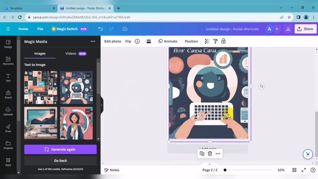The width and height of the screenshot is (318, 179).
Task: Lock the selected image
Action: pos(223,41)
